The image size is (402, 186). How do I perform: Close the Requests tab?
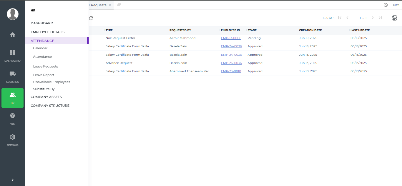point(110,5)
